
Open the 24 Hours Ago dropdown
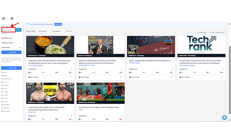click(43, 31)
